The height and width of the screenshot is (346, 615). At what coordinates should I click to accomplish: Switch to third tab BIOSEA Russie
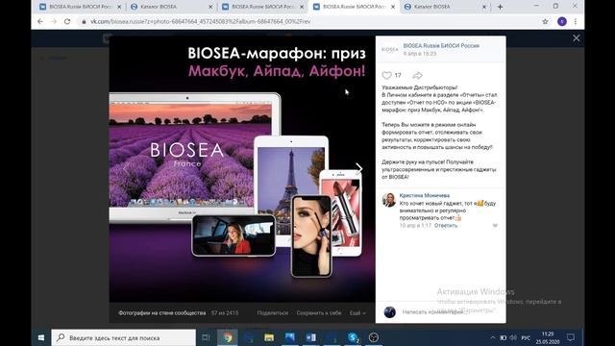click(x=262, y=7)
